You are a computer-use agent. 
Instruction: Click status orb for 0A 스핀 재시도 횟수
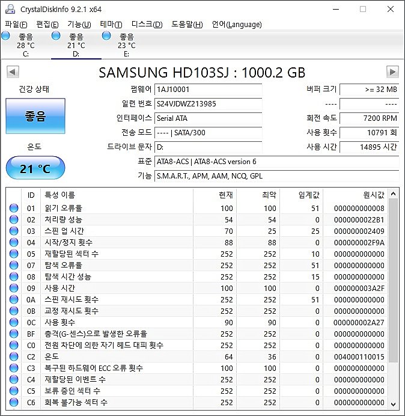click(x=14, y=299)
